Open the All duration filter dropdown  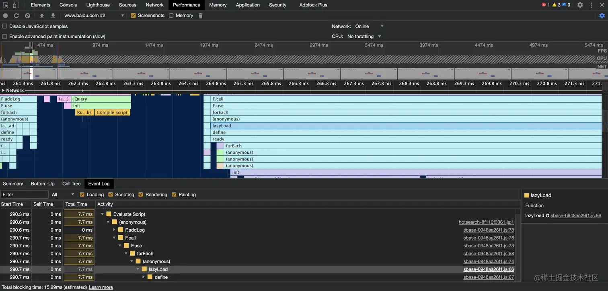pos(63,195)
